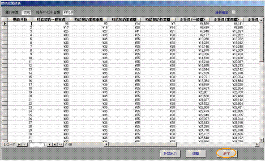Click the horizontal scrollbar thumb
The image size is (265, 161).
(143, 144)
